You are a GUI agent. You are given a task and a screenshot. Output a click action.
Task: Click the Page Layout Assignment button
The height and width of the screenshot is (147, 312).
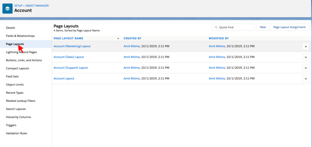click(x=289, y=27)
